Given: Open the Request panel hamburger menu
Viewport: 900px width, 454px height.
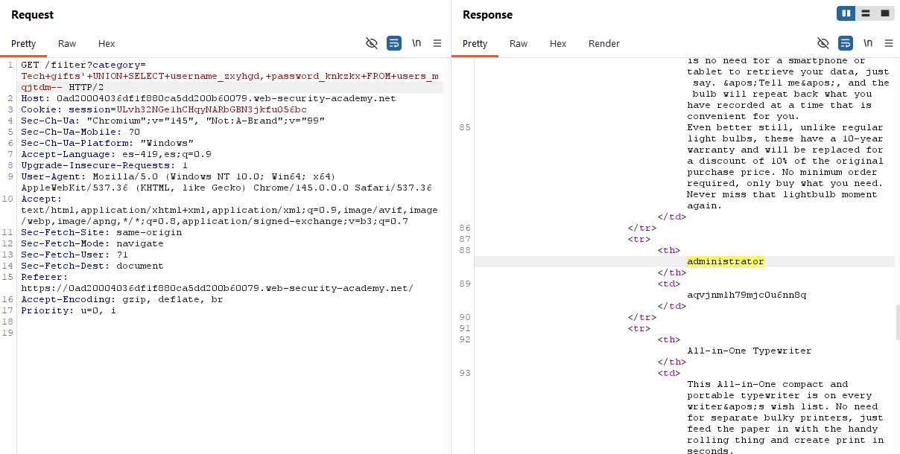Looking at the screenshot, I should (437, 43).
